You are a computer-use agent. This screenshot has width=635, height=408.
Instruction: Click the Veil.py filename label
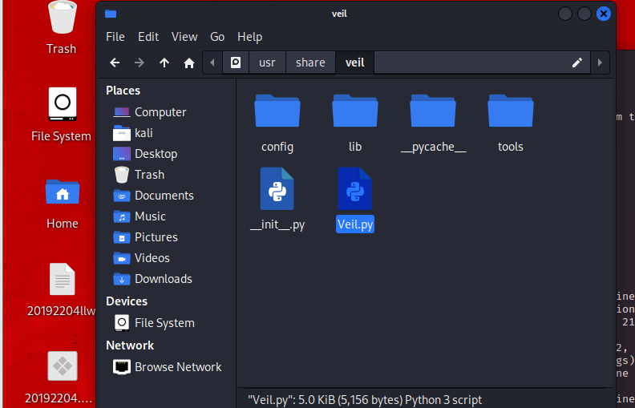pos(355,224)
